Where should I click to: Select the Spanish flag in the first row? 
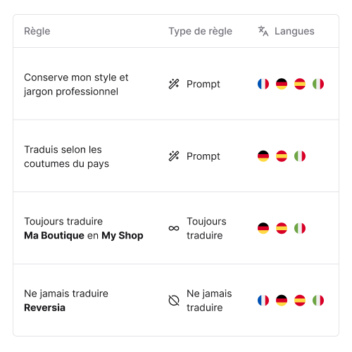[x=300, y=84]
